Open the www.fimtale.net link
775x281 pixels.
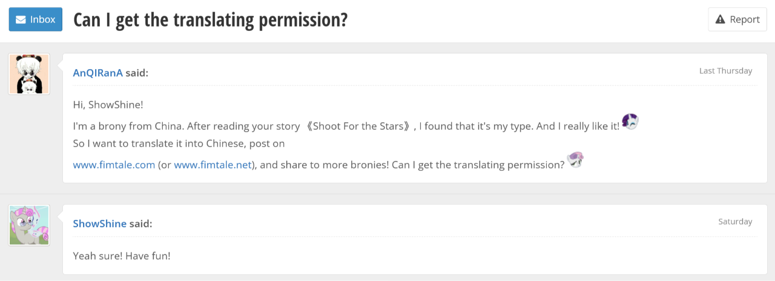(x=213, y=165)
